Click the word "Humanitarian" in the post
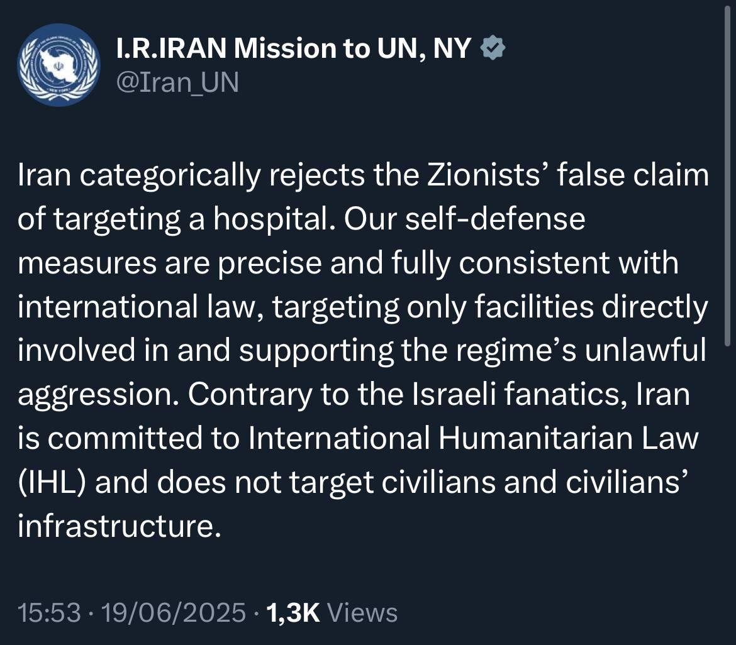This screenshot has width=736, height=645. 543,438
